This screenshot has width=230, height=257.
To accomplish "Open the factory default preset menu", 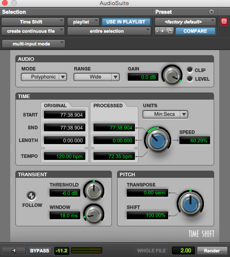I will (x=185, y=22).
